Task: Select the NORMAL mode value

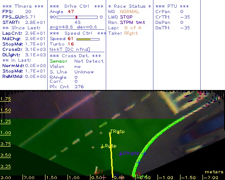Action: coord(130,12)
